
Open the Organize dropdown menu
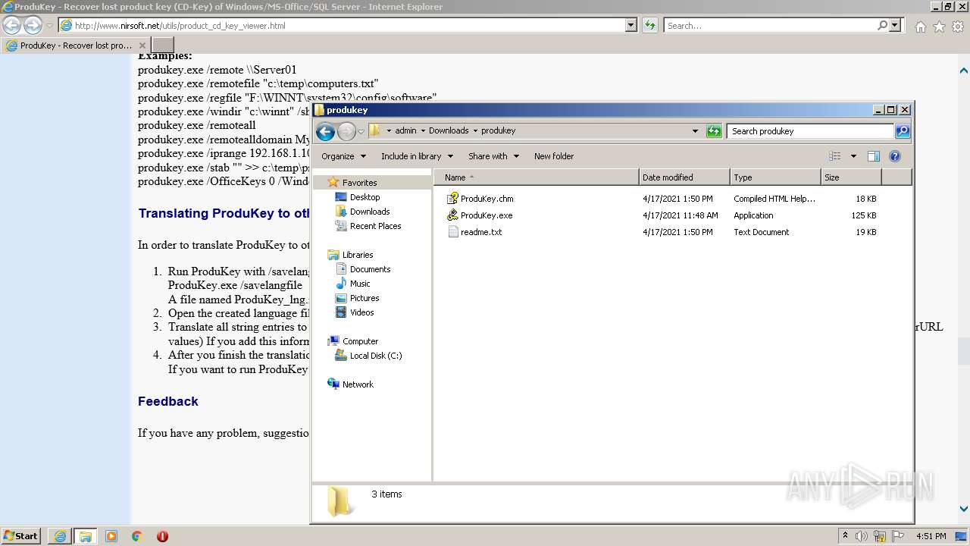point(343,156)
